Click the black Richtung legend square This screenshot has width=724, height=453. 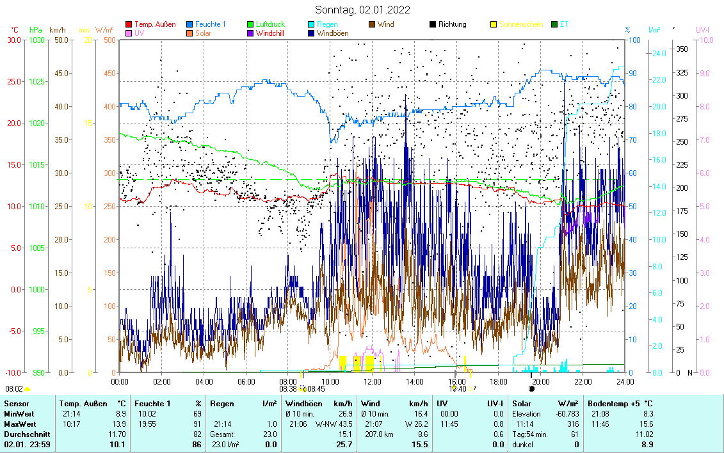433,25
